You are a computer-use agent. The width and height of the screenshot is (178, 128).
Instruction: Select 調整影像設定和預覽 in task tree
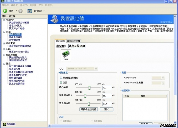(x=19, y=23)
